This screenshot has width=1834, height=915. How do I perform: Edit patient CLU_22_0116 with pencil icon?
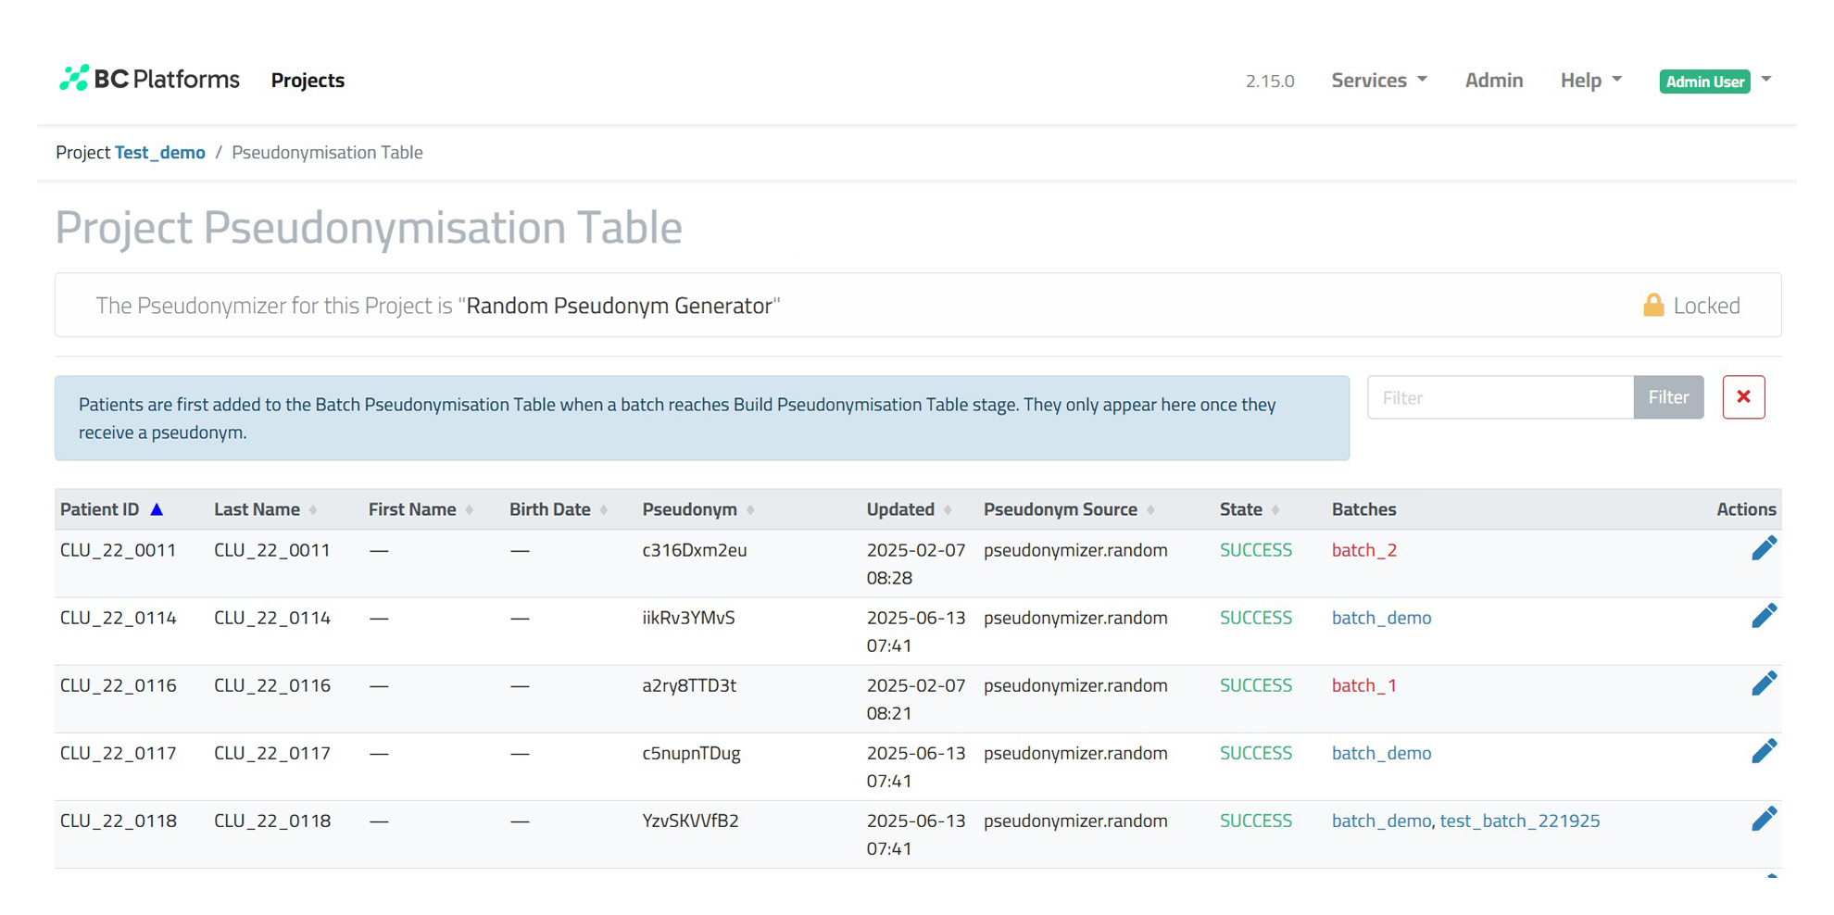coord(1764,683)
